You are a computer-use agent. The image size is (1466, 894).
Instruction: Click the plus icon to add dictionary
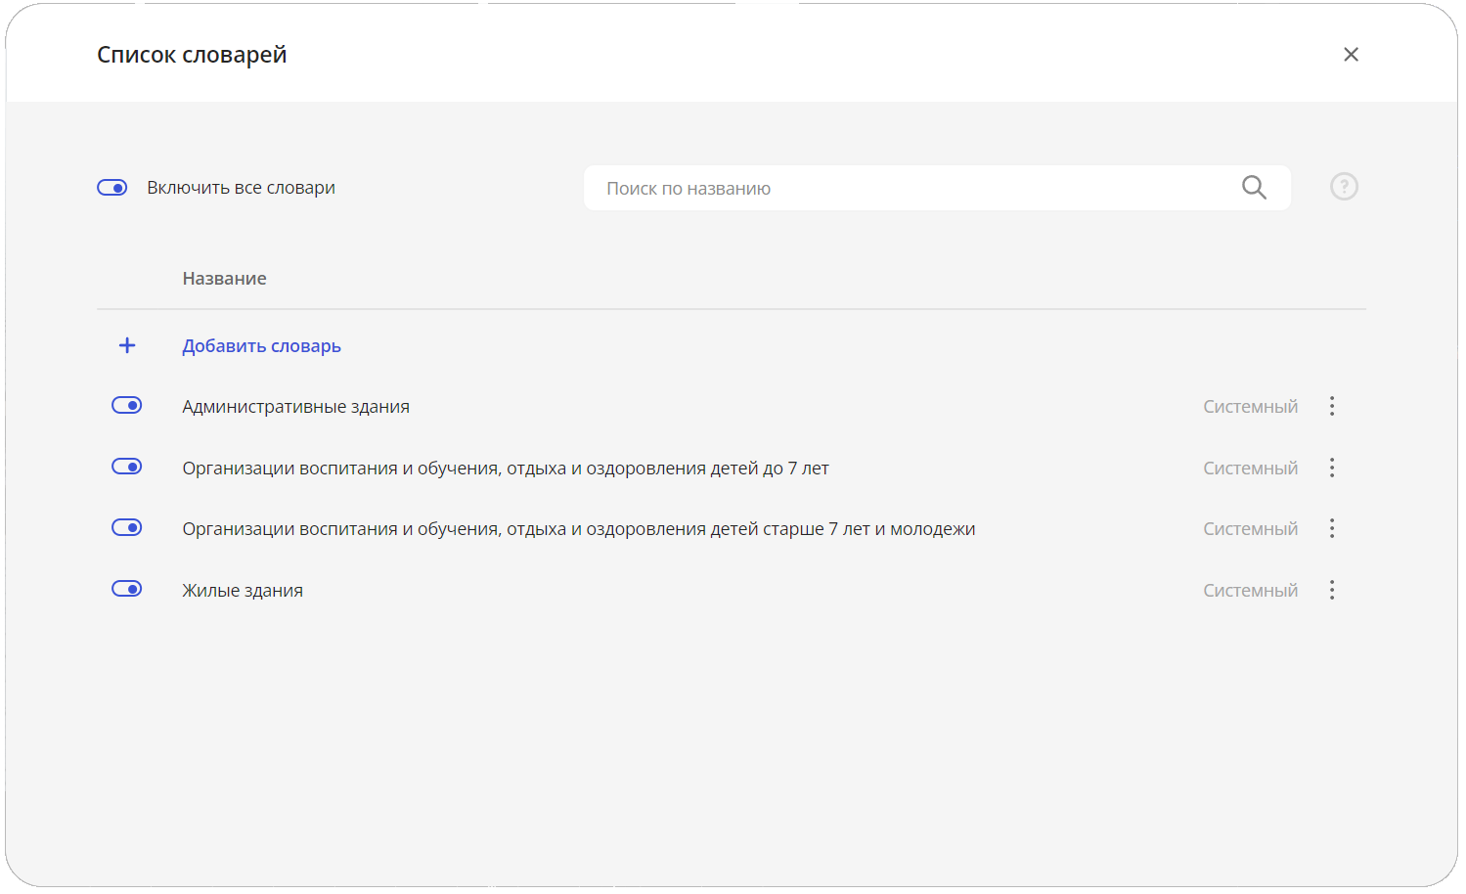[127, 345]
